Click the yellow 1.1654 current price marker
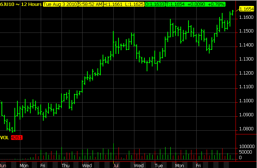The image size is (257, 168). tap(247, 9)
